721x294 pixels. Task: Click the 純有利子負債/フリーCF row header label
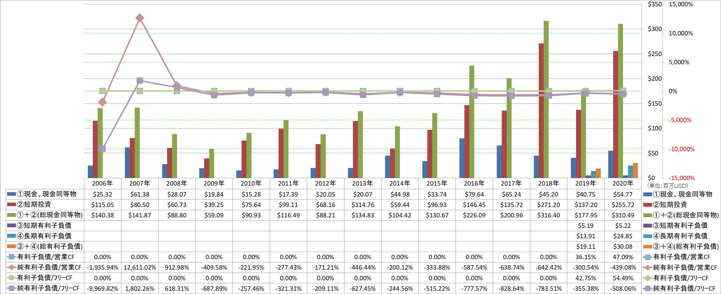tap(48, 289)
